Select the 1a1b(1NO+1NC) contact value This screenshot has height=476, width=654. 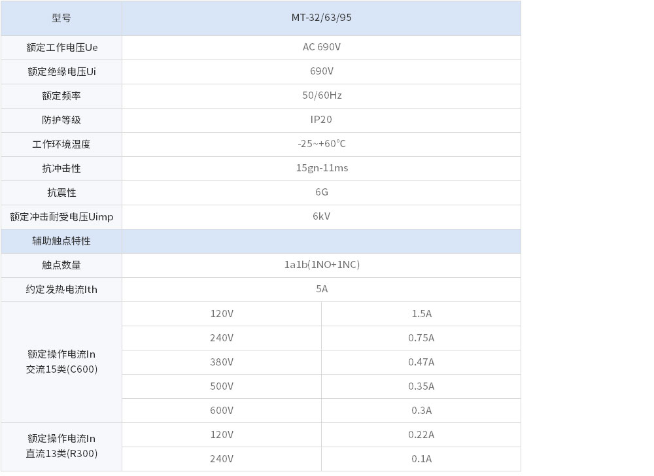321,265
